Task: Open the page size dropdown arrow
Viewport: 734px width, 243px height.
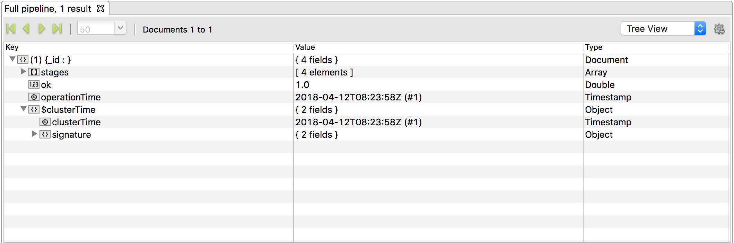Action: [x=120, y=28]
